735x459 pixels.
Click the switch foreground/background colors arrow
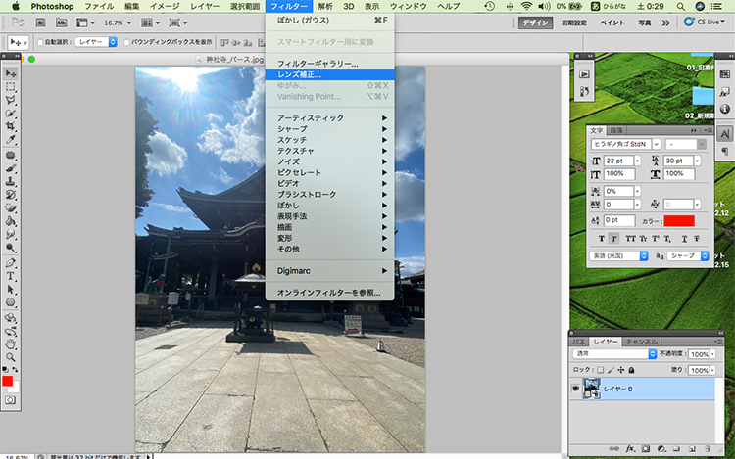point(16,370)
